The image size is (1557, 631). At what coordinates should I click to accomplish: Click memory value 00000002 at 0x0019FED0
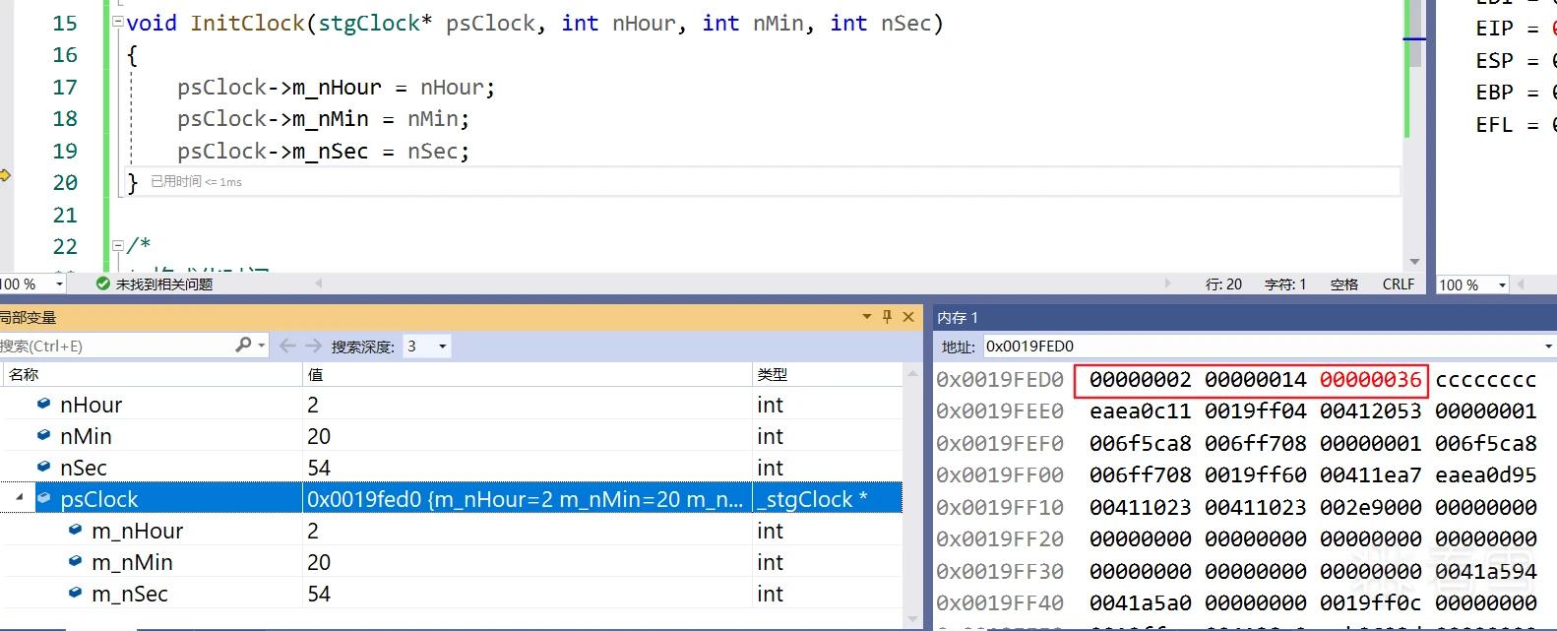click(x=1140, y=379)
